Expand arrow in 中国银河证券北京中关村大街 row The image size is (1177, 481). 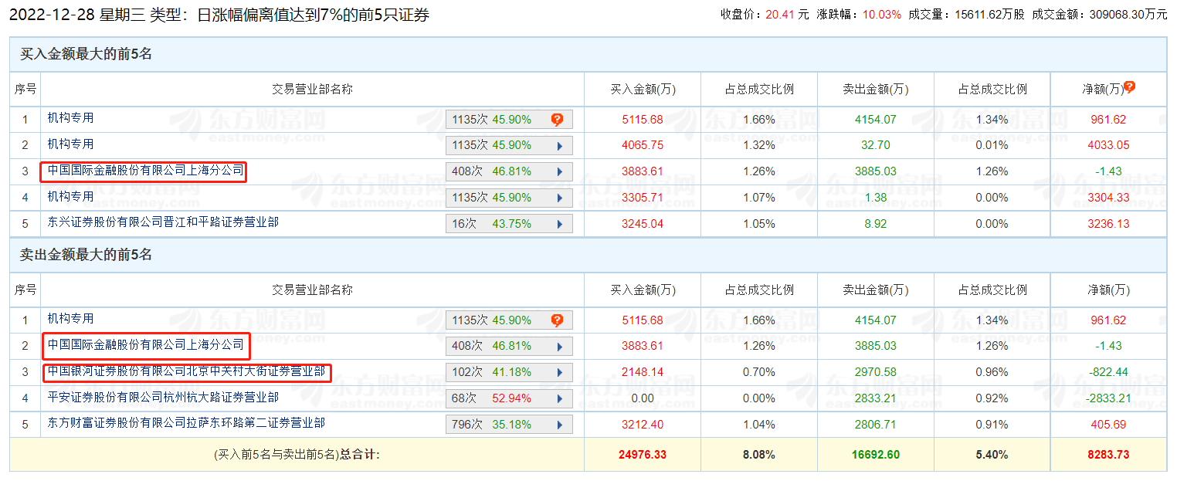tap(559, 372)
